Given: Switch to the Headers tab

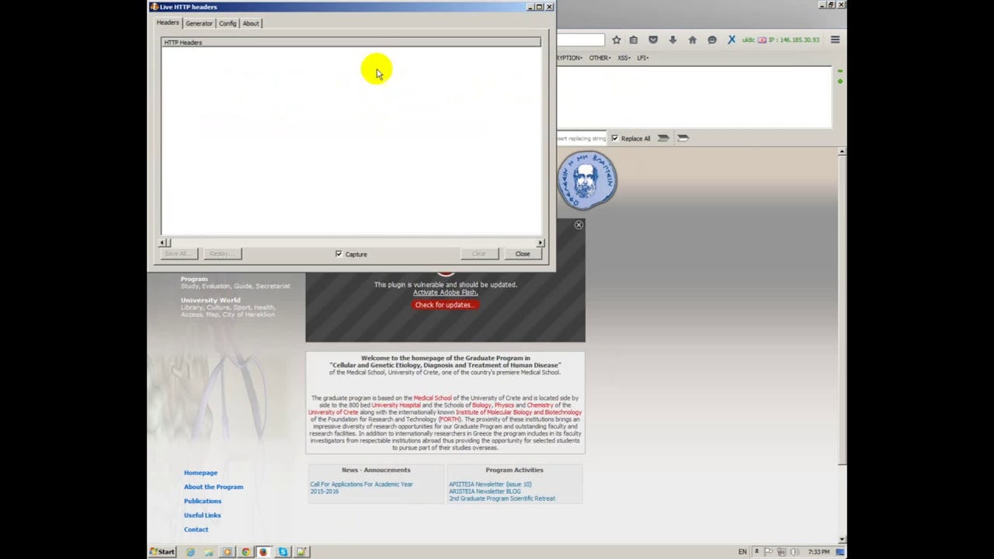Looking at the screenshot, I should pyautogui.click(x=168, y=23).
